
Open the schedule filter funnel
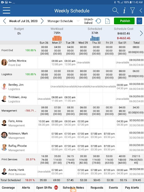pos(132,10)
